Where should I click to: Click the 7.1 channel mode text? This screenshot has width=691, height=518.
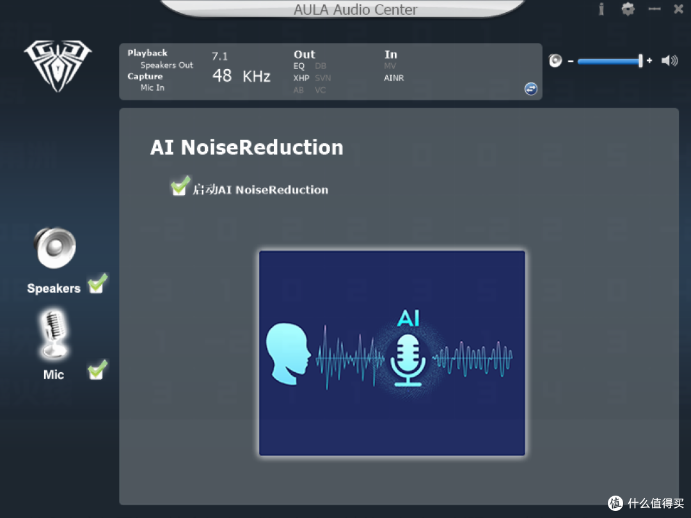(219, 56)
